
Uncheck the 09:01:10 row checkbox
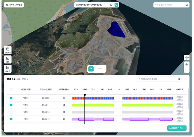(x=11, y=119)
